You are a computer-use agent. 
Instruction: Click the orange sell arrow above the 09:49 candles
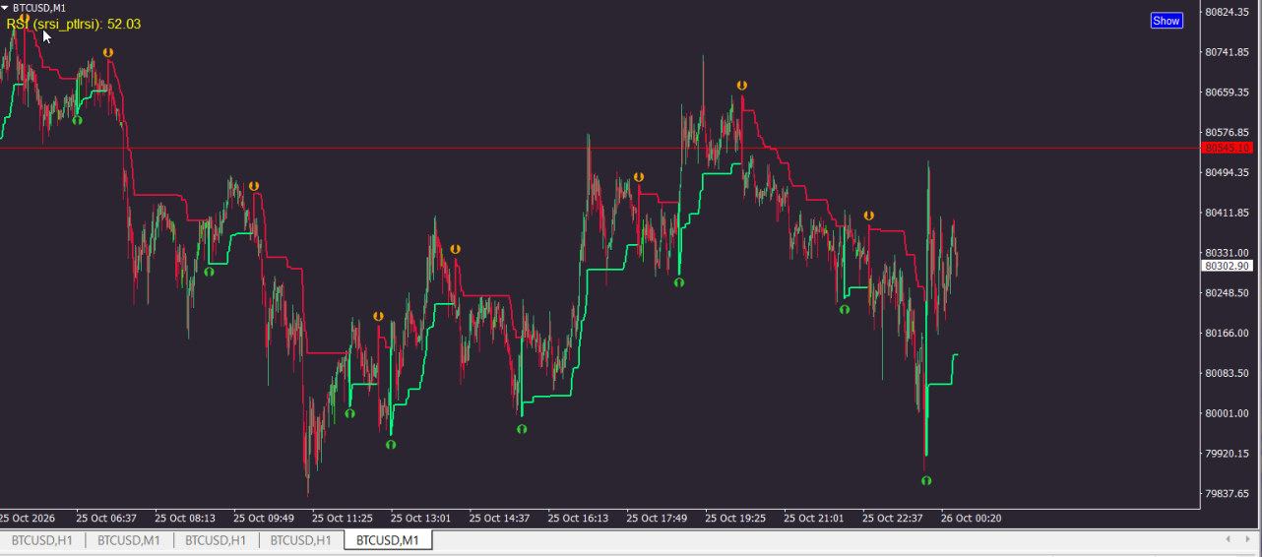pyautogui.click(x=254, y=186)
